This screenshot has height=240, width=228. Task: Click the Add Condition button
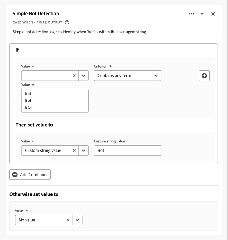coord(30,174)
